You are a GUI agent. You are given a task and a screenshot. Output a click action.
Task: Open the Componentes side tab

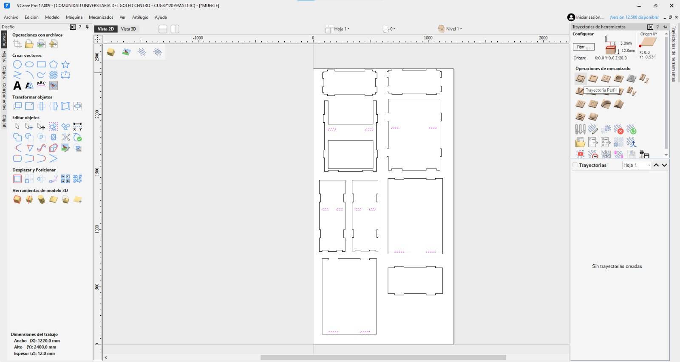4,97
